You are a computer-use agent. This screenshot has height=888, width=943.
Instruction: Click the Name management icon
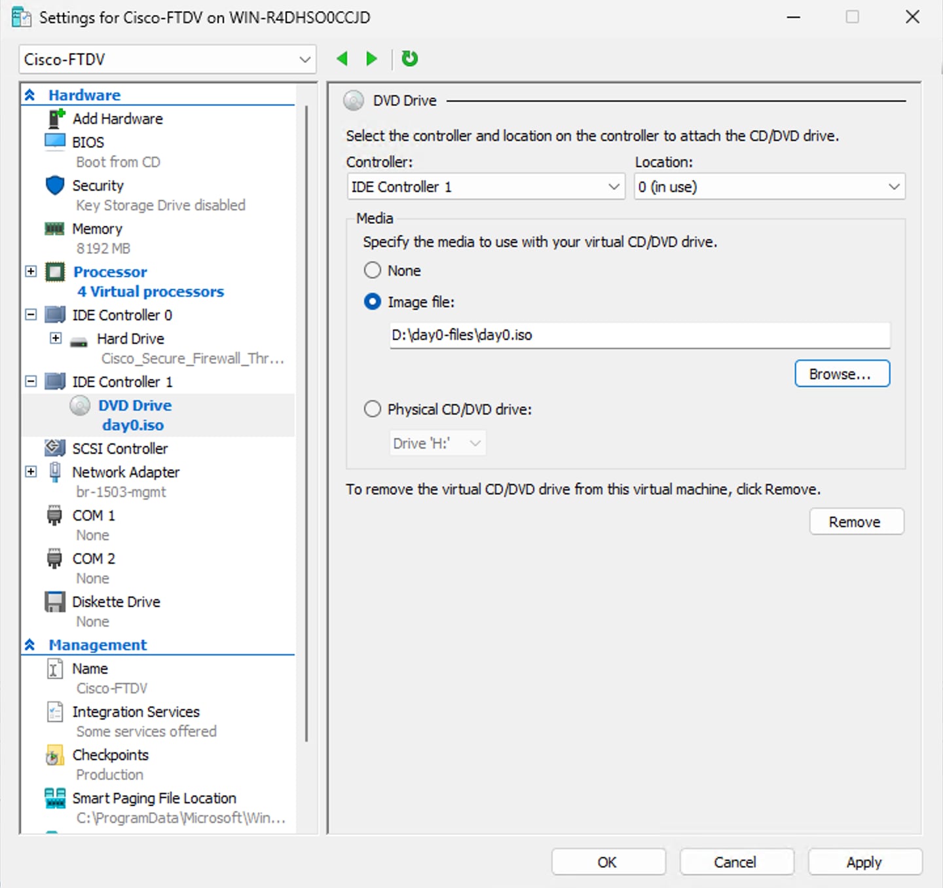pos(55,669)
